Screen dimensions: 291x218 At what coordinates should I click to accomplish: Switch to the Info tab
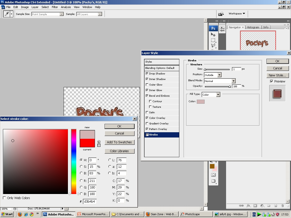coord(266,27)
